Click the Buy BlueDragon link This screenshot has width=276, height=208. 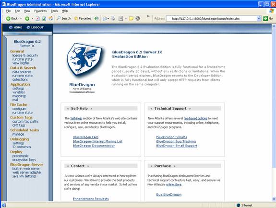click(x=169, y=195)
